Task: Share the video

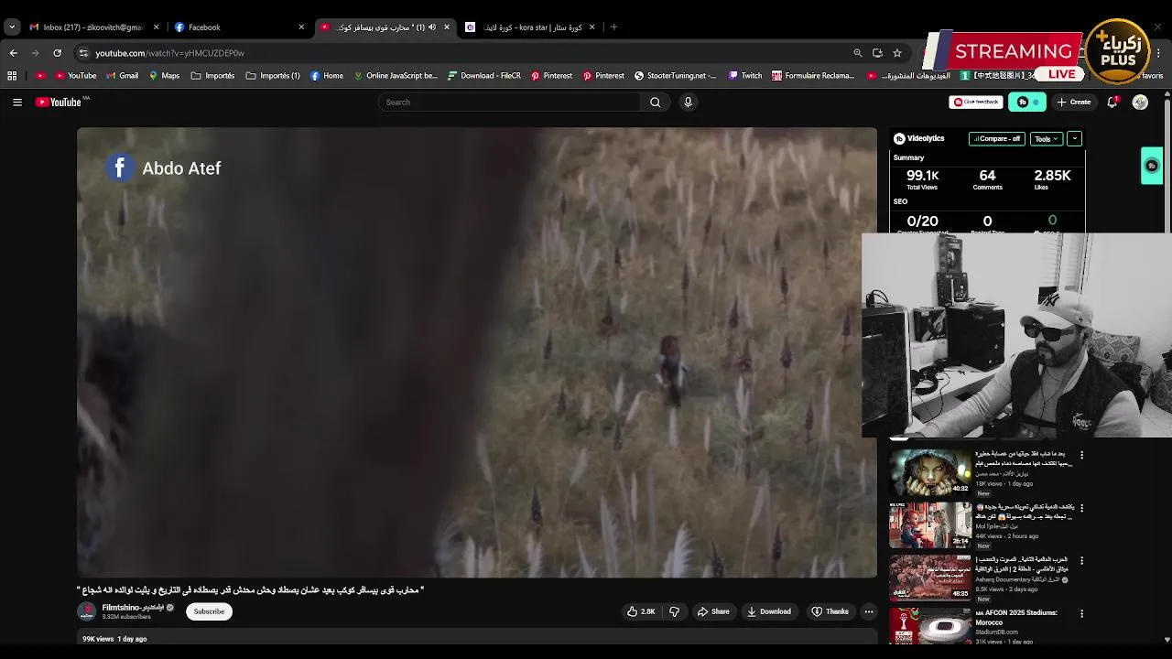Action: tap(713, 611)
